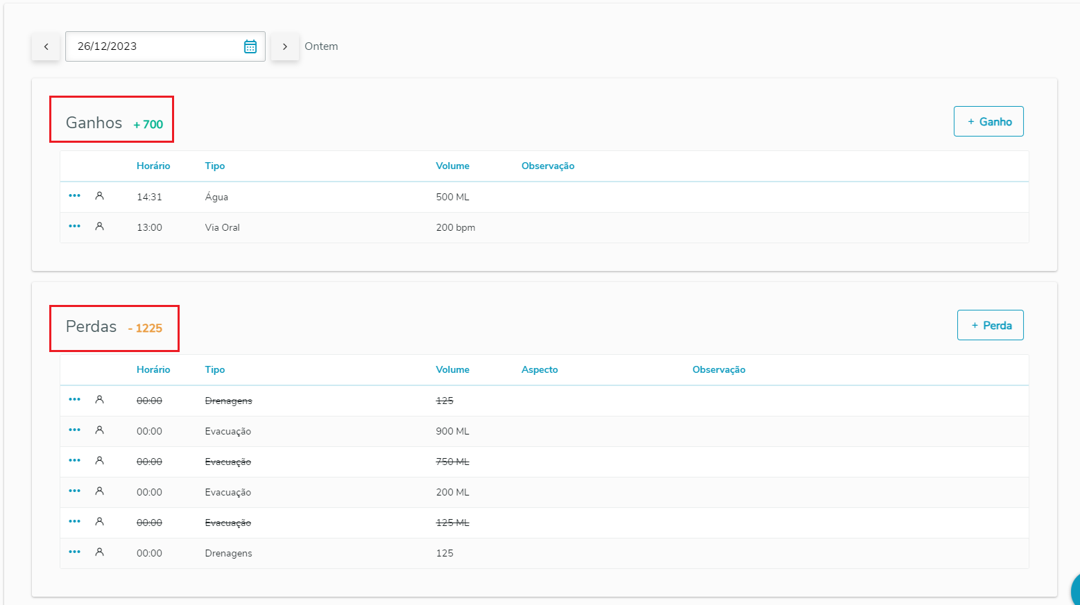Image resolution: width=1080 pixels, height=605 pixels.
Task: Open options for struck-through 750 ML row
Action: [75, 461]
